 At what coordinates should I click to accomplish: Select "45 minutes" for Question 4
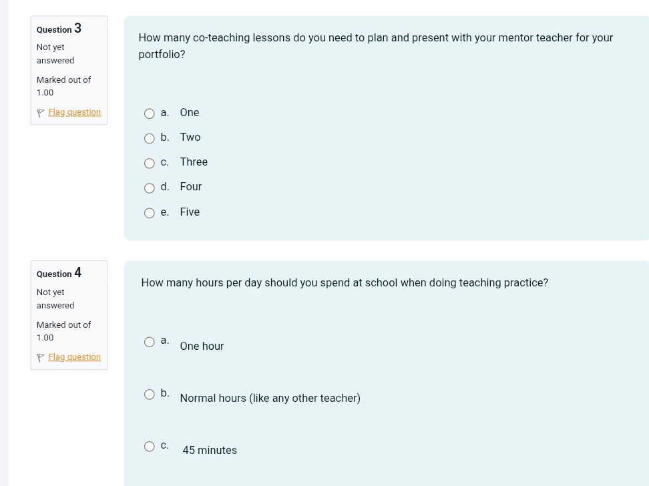149,446
